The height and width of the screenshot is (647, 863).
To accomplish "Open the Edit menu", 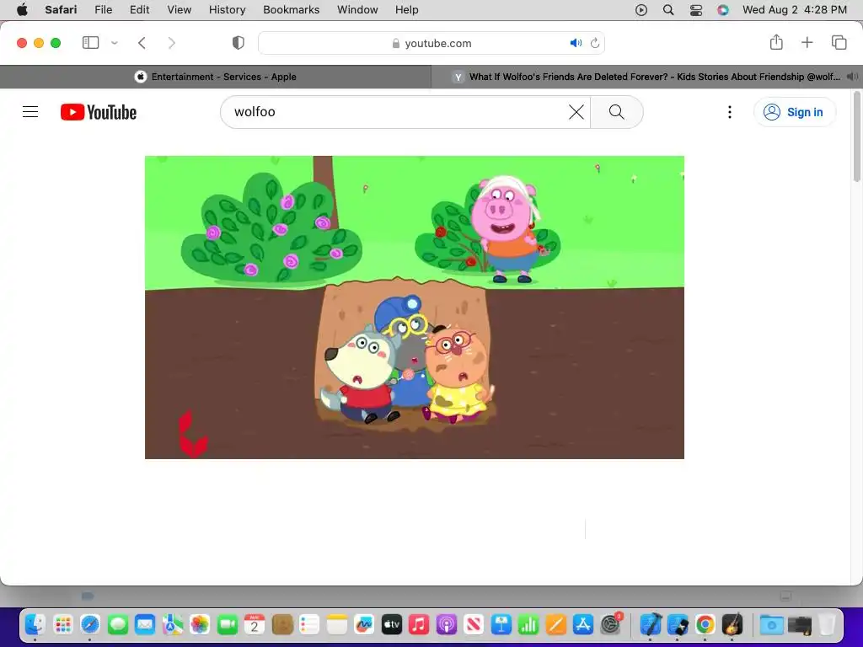I will point(139,10).
